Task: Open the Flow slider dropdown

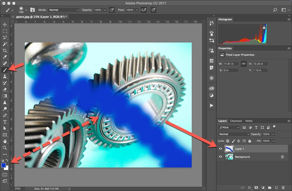Action: pyautogui.click(x=137, y=10)
